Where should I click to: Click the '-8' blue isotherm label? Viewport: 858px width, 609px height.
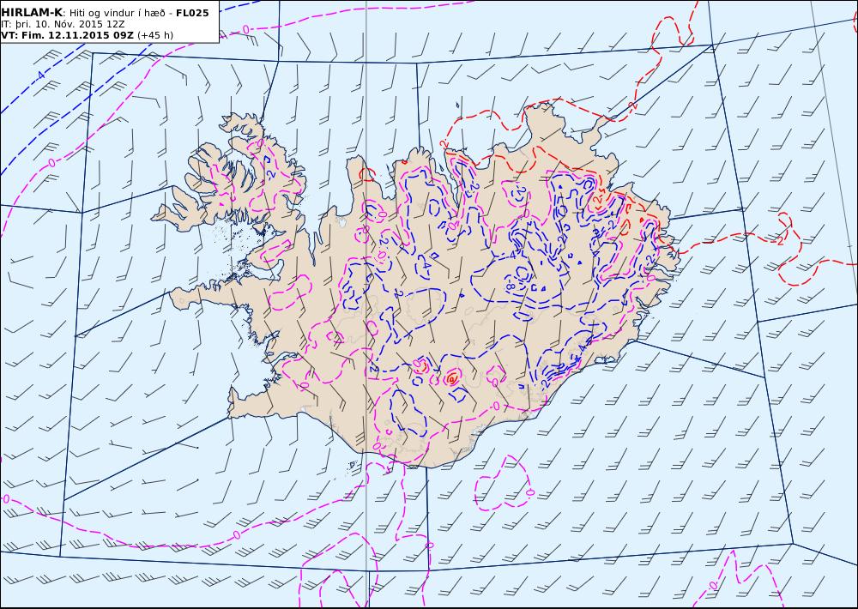click(509, 286)
